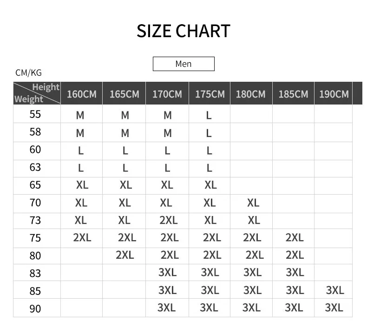Viewport: 367px width, 327px height.
Task: Select the 55 weight row label
Action: (35, 114)
